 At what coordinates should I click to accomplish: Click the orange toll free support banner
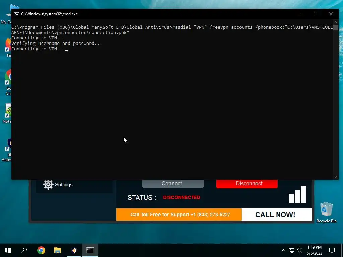[x=179, y=215]
